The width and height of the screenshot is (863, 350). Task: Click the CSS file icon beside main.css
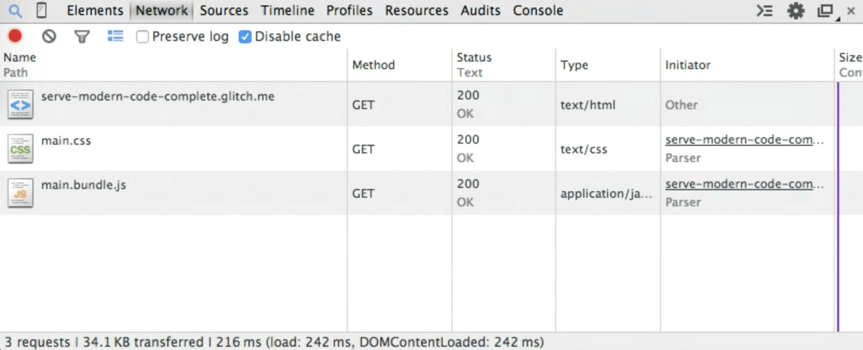20,149
